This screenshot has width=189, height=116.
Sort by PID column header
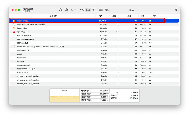pyautogui.click(x=143, y=16)
